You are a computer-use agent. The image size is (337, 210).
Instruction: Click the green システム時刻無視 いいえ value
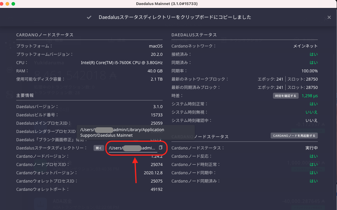click(x=312, y=112)
